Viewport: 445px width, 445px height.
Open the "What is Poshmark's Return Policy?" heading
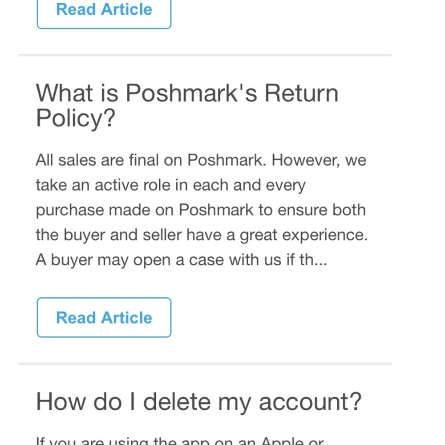click(x=187, y=105)
